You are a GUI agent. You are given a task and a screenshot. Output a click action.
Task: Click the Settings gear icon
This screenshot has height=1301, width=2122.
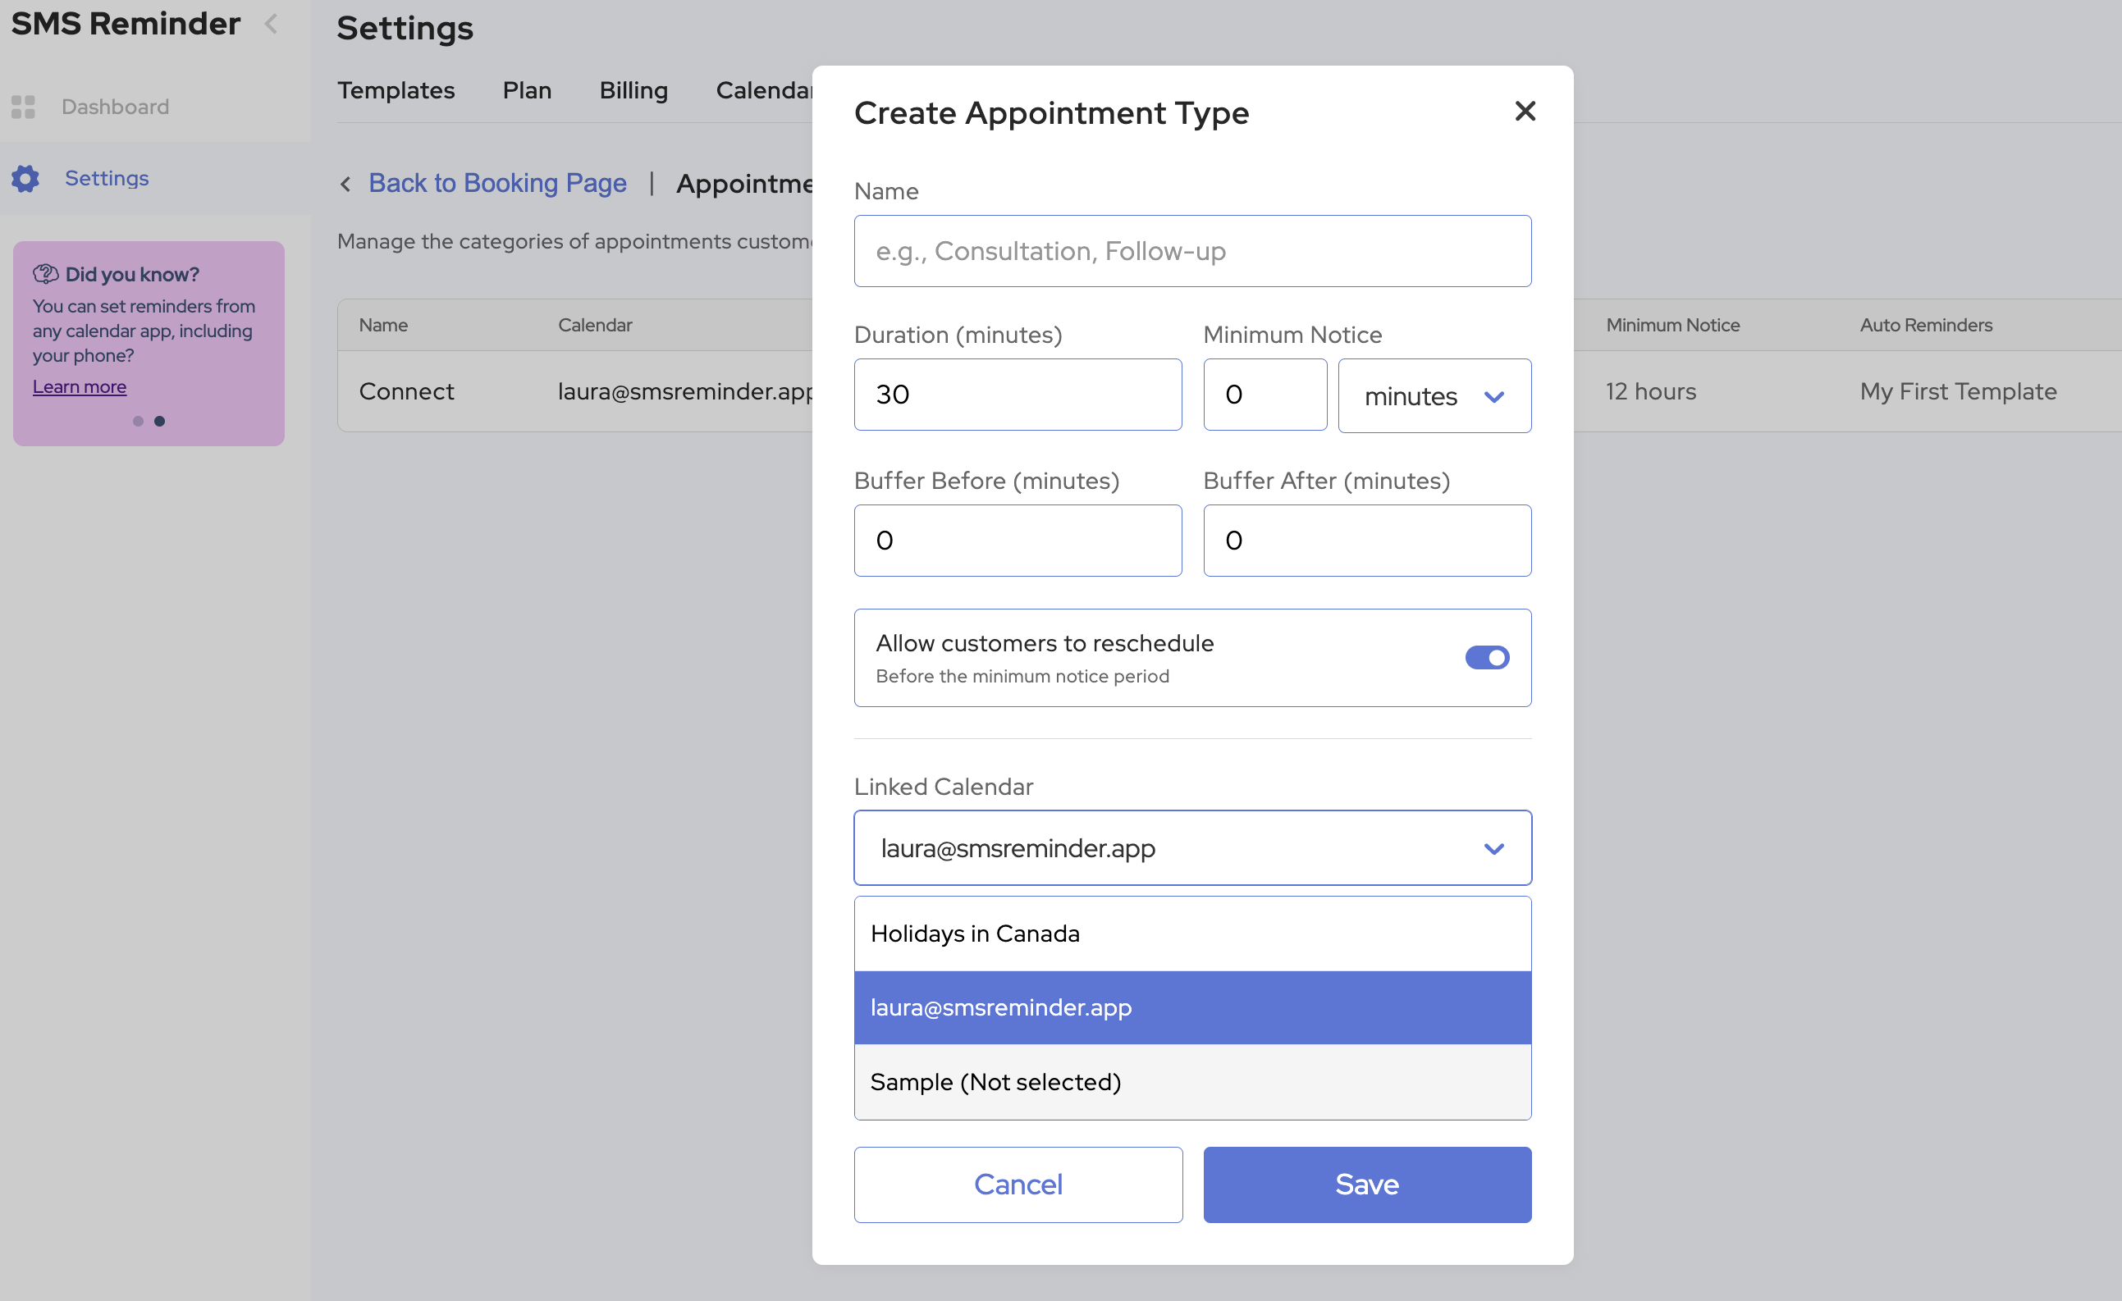(25, 178)
